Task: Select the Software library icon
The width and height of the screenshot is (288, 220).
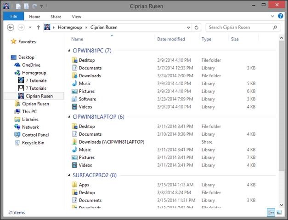Action: pos(74,99)
